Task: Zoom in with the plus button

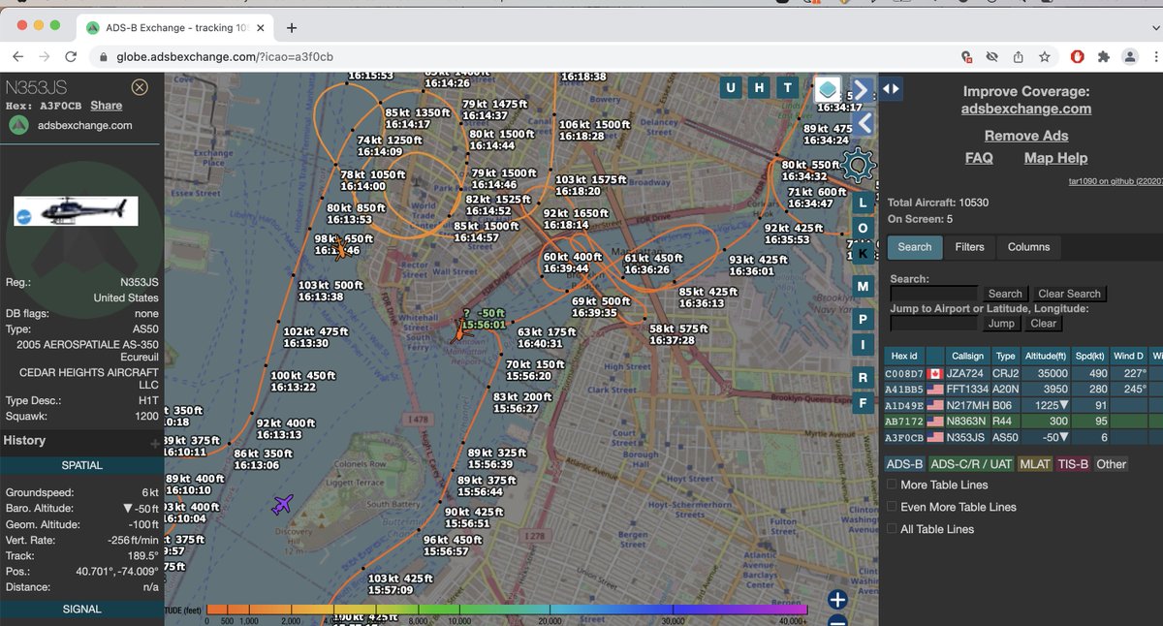Action: (838, 600)
